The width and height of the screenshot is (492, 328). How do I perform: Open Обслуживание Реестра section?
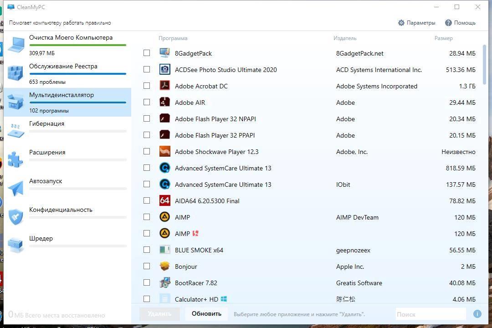pyautogui.click(x=67, y=73)
